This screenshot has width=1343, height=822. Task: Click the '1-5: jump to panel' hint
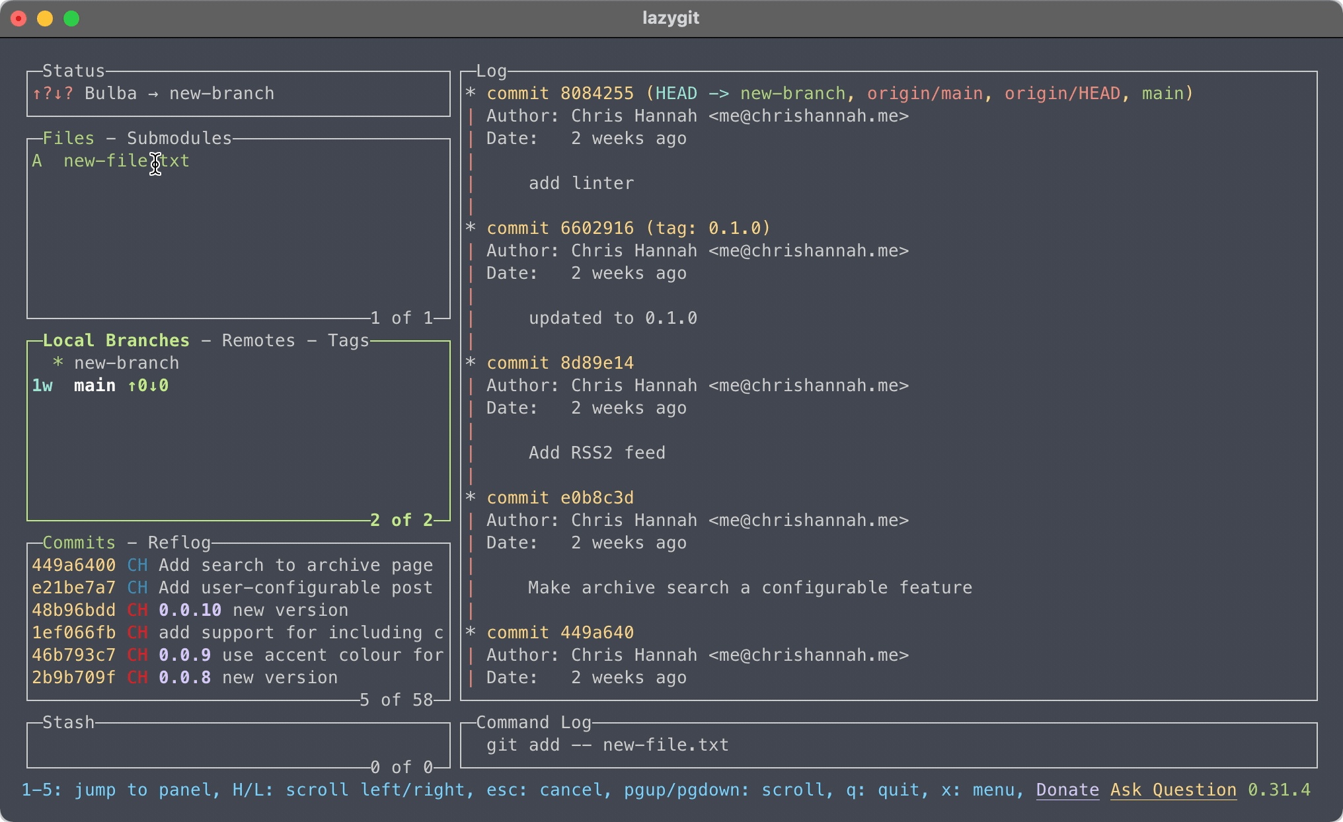click(x=116, y=790)
